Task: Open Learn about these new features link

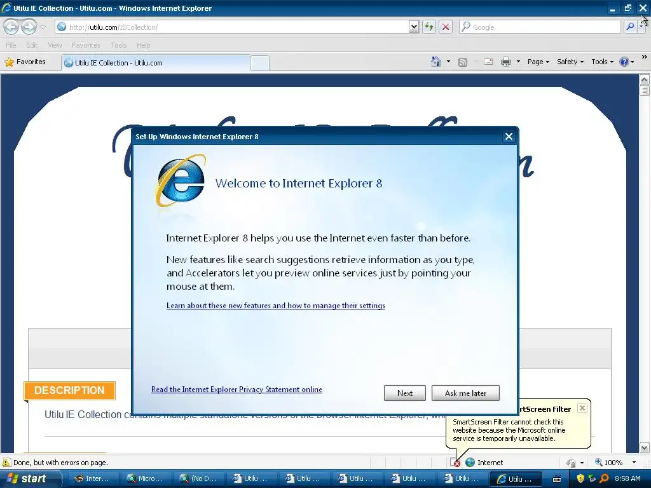Action: 276,306
